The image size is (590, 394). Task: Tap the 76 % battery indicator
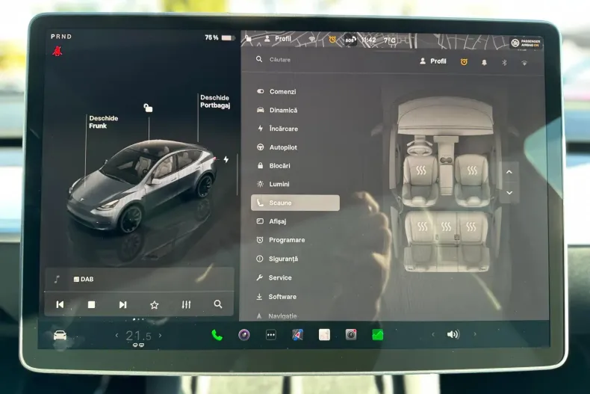pyautogui.click(x=220, y=37)
